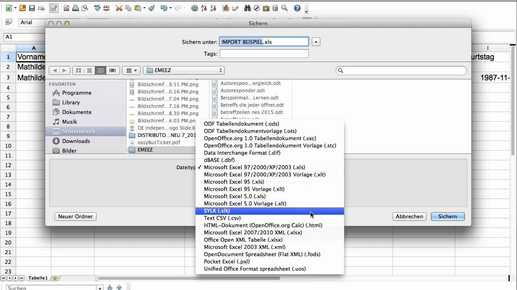Select the Format paintbrush icon
Screen dimensions: 517x290
click(x=151, y=8)
